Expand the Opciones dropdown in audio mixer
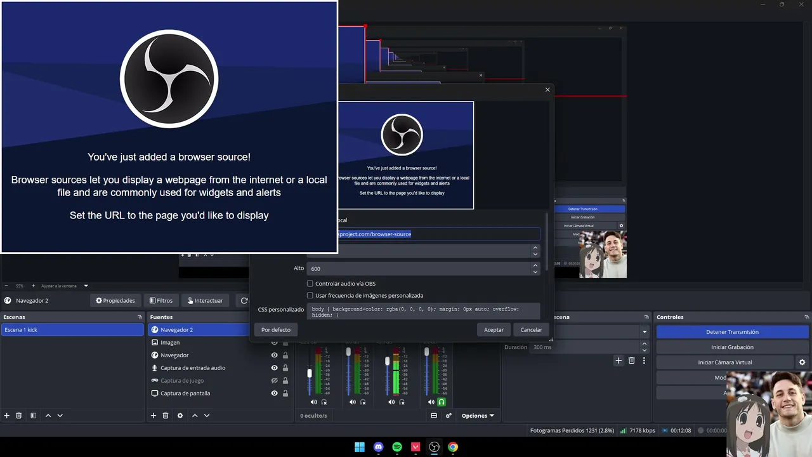This screenshot has height=457, width=812. pyautogui.click(x=478, y=416)
